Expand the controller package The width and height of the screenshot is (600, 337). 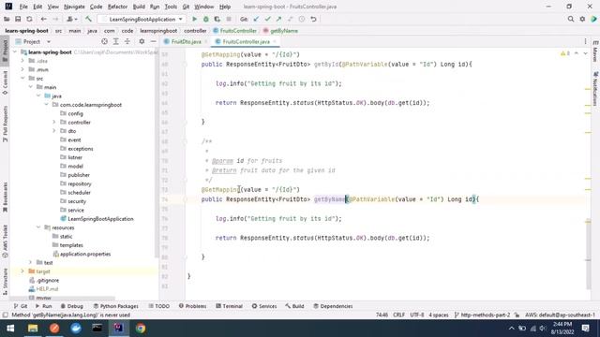click(54, 123)
